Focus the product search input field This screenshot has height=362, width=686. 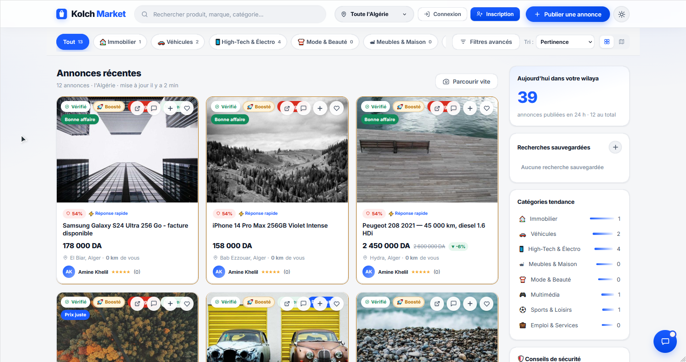coord(230,14)
